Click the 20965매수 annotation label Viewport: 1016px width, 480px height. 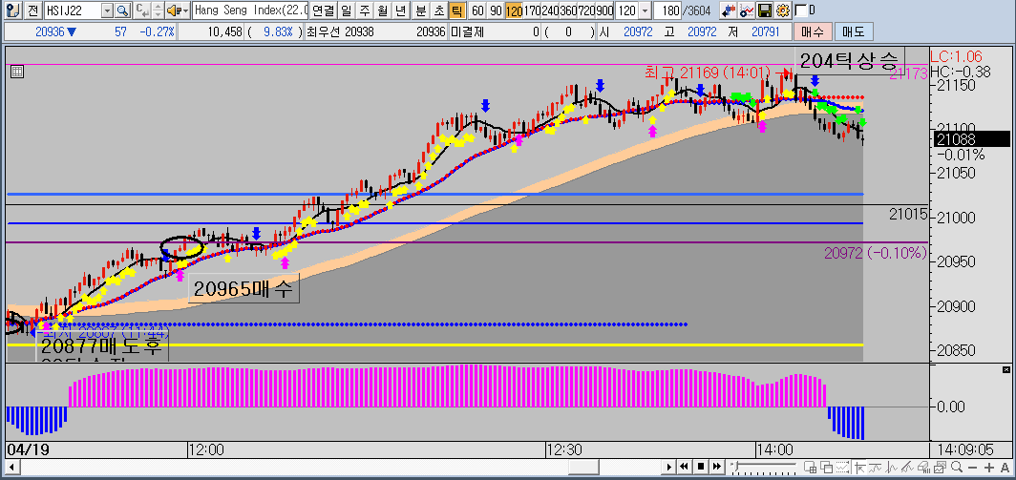tap(243, 289)
